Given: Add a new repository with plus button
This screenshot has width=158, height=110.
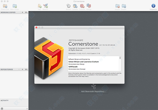Looking at the screenshot, I should [x=22, y=69].
